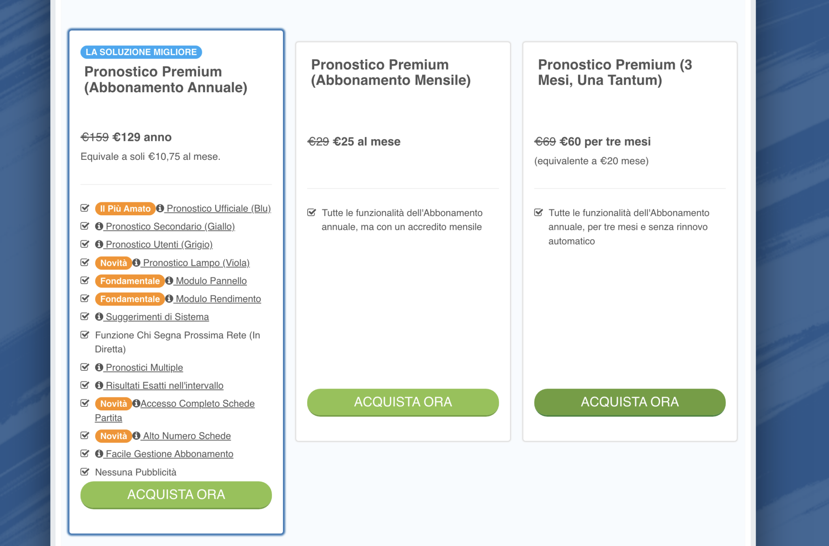Toggle the checkbox on the monthly plan feature
The width and height of the screenshot is (829, 546).
312,212
